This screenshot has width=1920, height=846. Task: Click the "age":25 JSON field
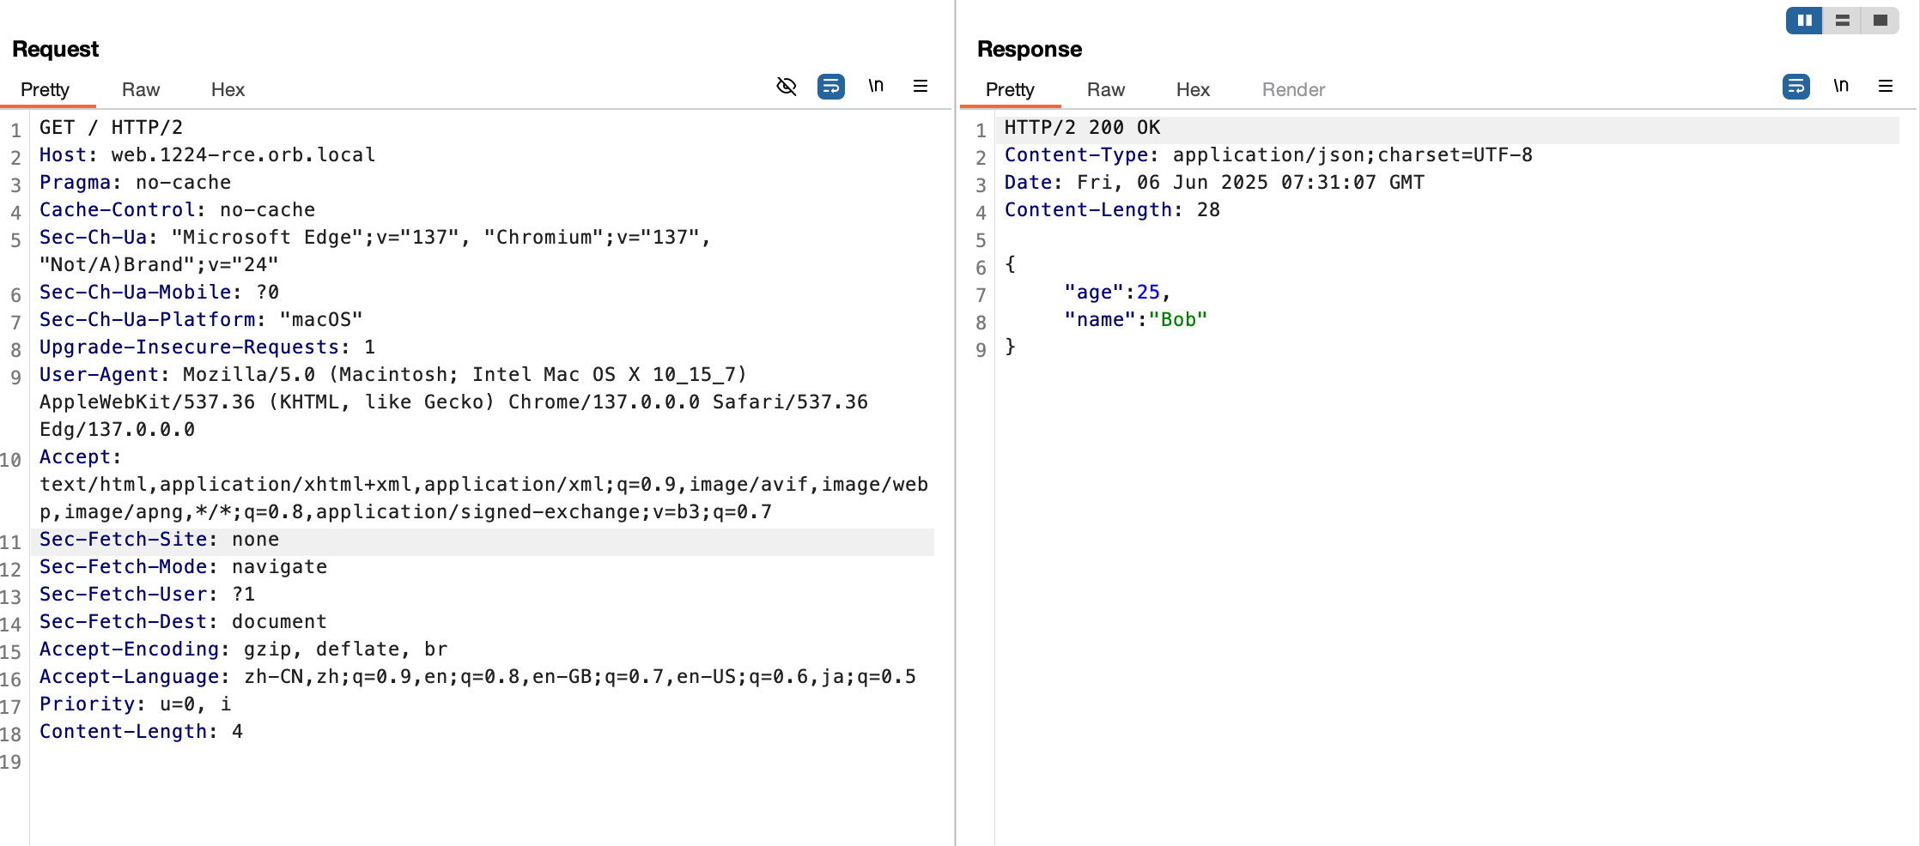1117,292
